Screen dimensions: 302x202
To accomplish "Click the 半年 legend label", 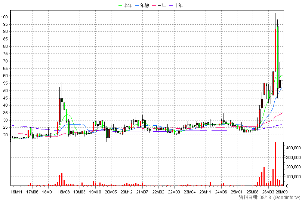I will (128, 6).
